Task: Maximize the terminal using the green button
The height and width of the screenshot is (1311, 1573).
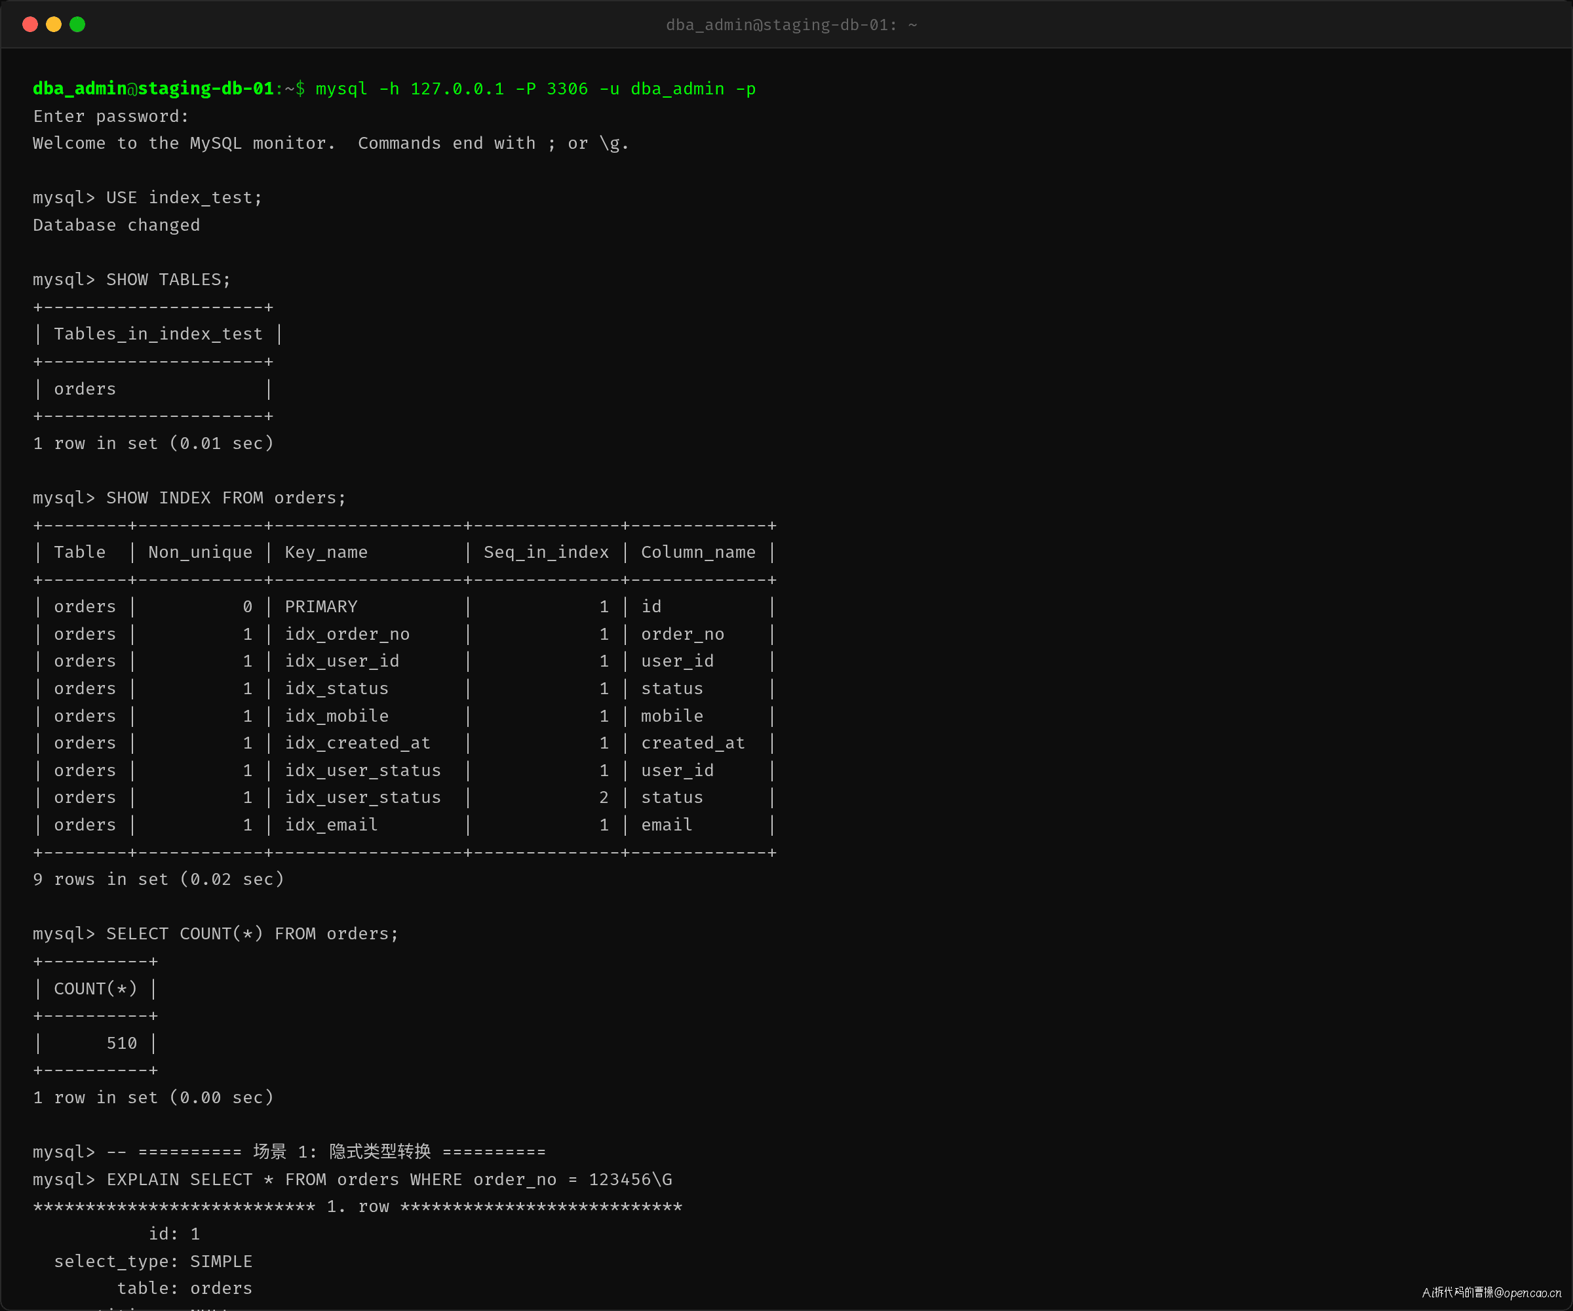Action: point(77,25)
